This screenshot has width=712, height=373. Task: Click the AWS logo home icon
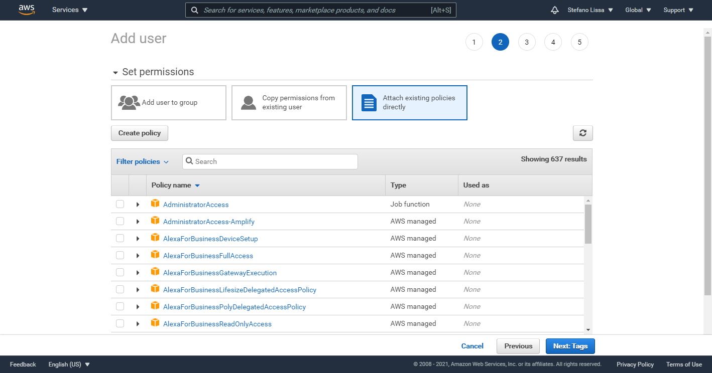27,10
